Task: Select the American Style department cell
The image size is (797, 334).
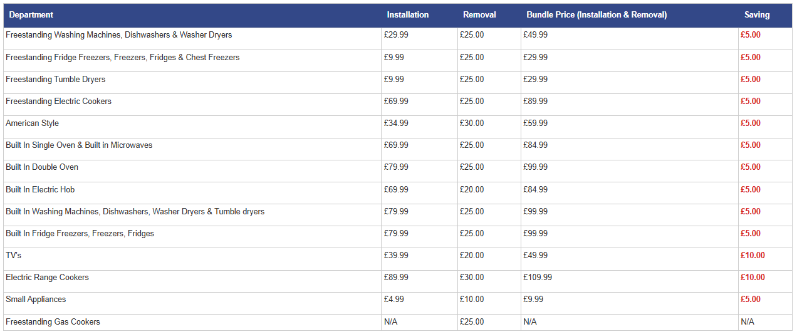Action: click(x=33, y=123)
